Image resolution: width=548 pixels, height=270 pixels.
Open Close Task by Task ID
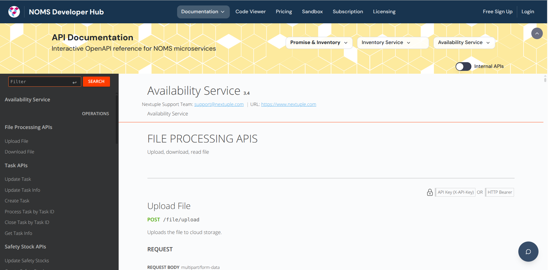coord(27,223)
